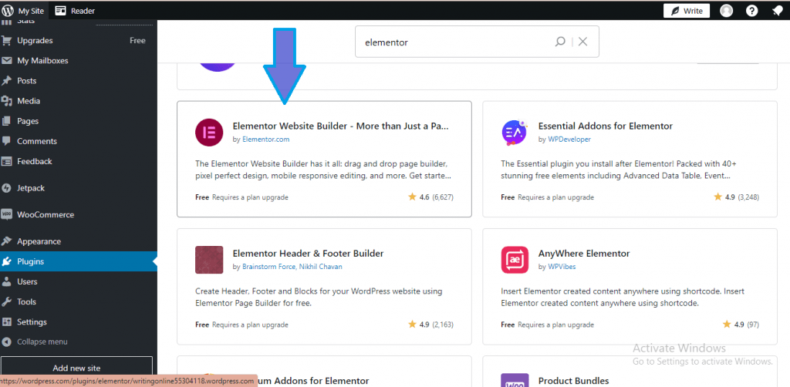The height and width of the screenshot is (387, 790).
Task: Click the Write button
Action: (x=686, y=11)
